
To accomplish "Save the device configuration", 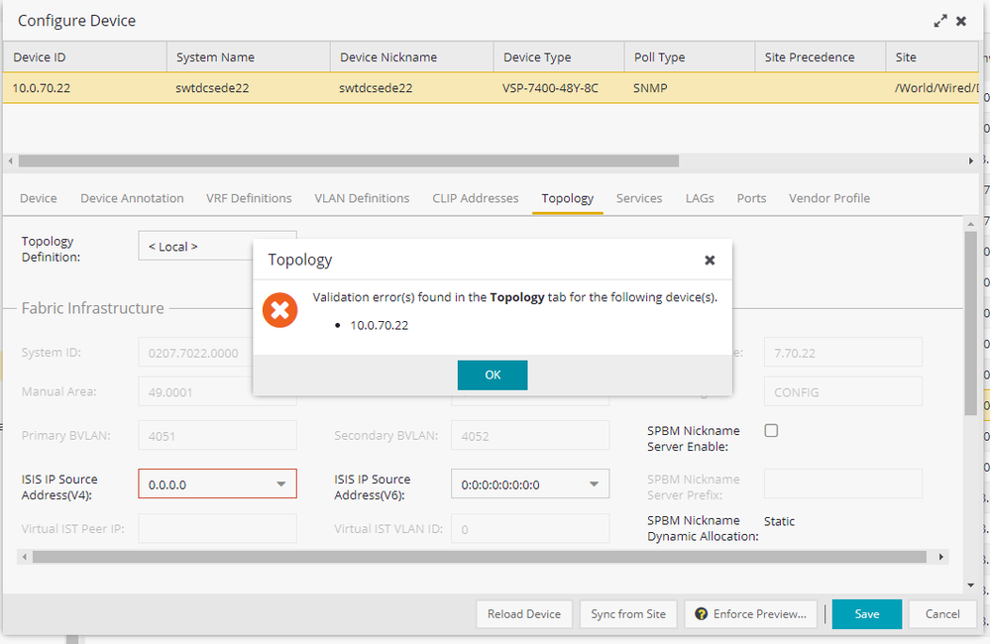I will click(866, 614).
